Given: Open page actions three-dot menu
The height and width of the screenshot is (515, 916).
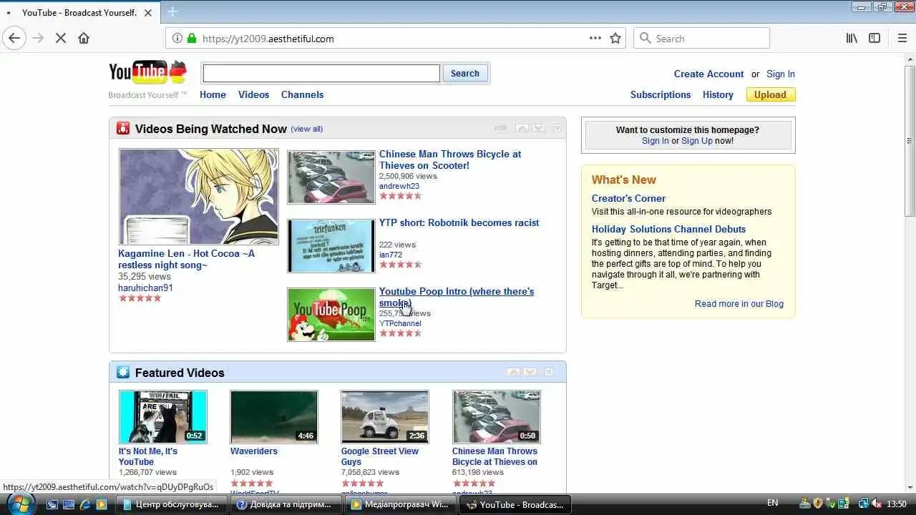Looking at the screenshot, I should (595, 39).
